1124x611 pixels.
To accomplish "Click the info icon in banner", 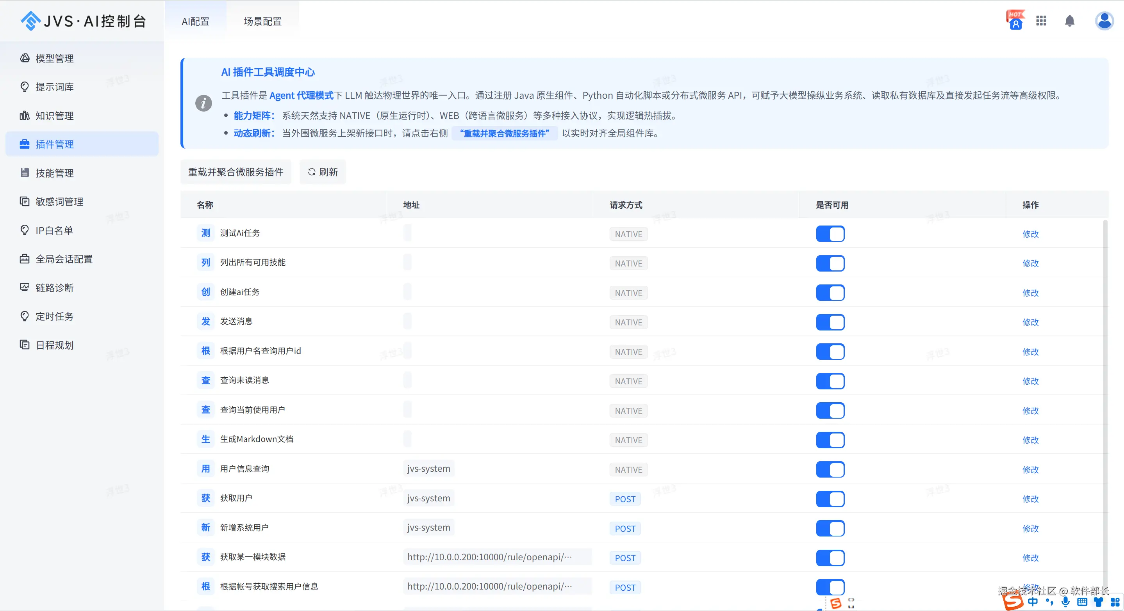I will 203,103.
